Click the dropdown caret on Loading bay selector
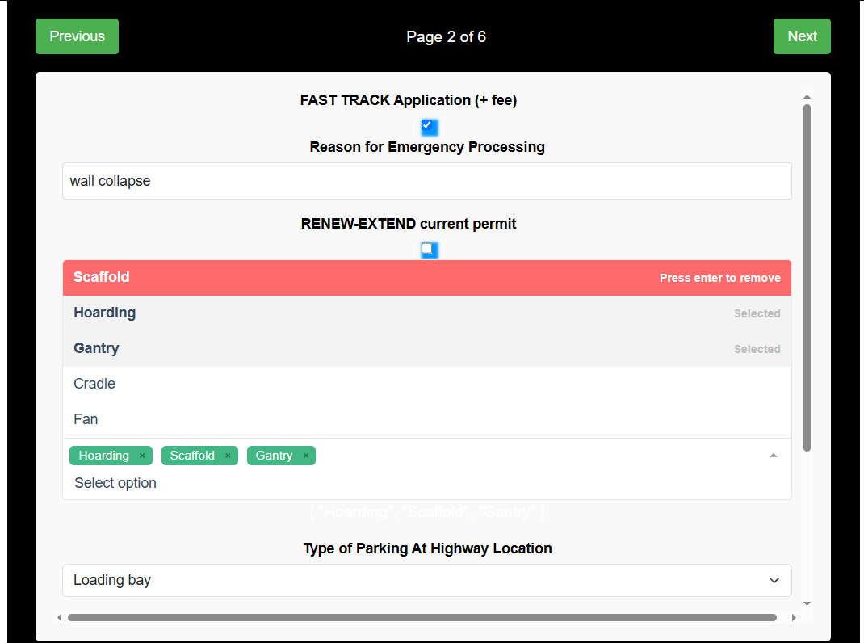Viewport: 864px width, 643px height. (774, 580)
